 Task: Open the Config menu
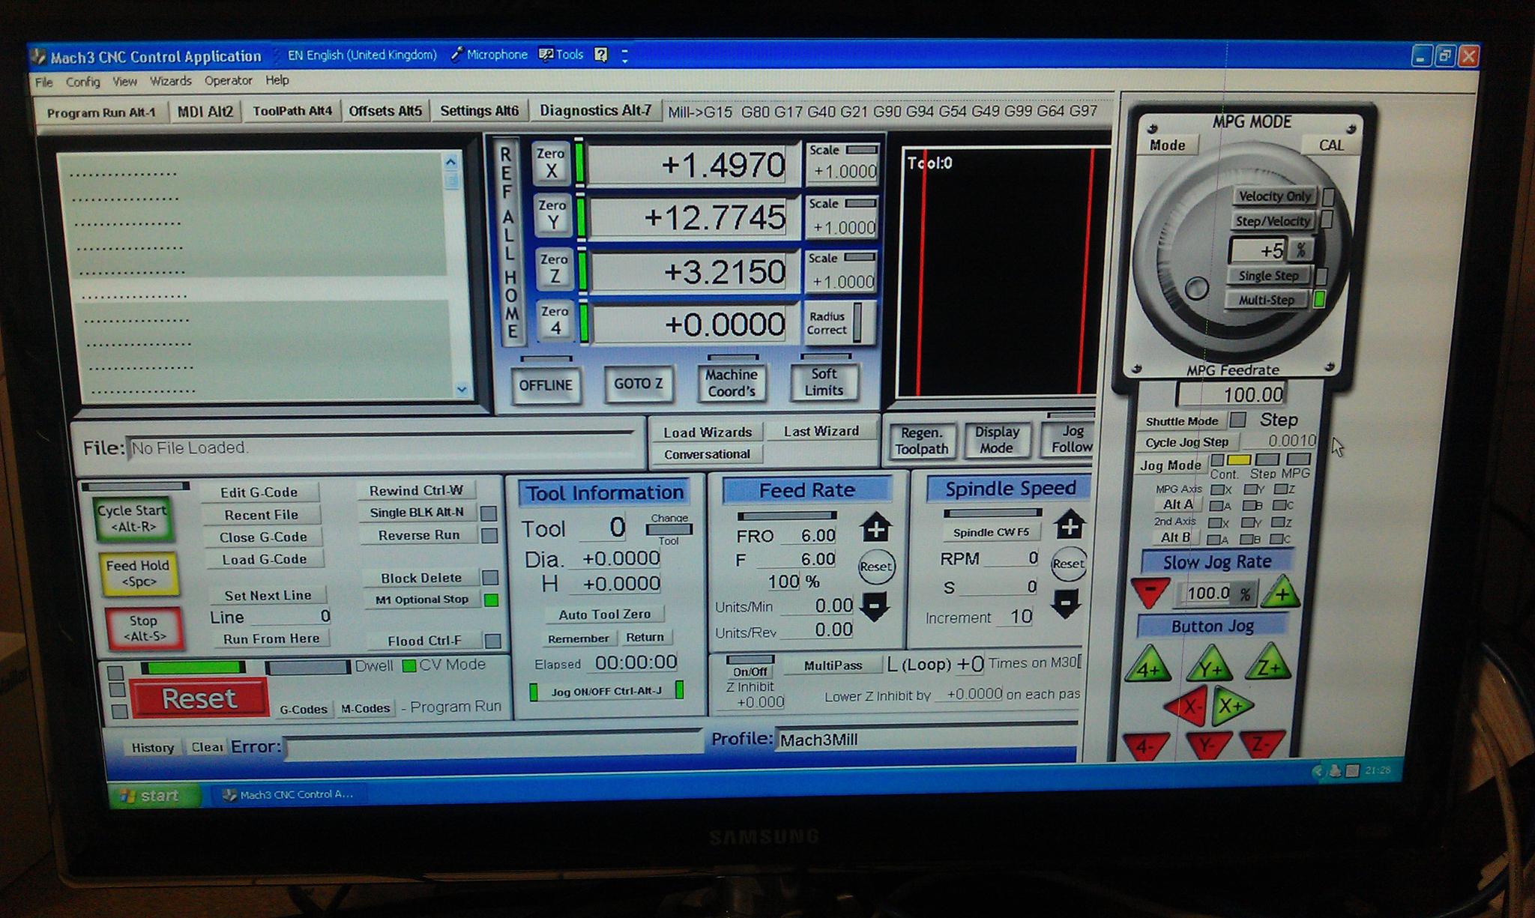(82, 82)
